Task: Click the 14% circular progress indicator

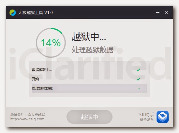Action: coord(51,43)
